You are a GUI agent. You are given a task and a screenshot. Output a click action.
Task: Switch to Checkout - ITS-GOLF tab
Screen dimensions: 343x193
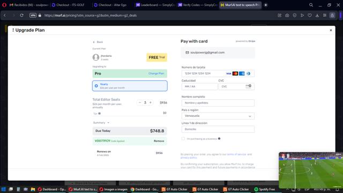[x=70, y=5]
